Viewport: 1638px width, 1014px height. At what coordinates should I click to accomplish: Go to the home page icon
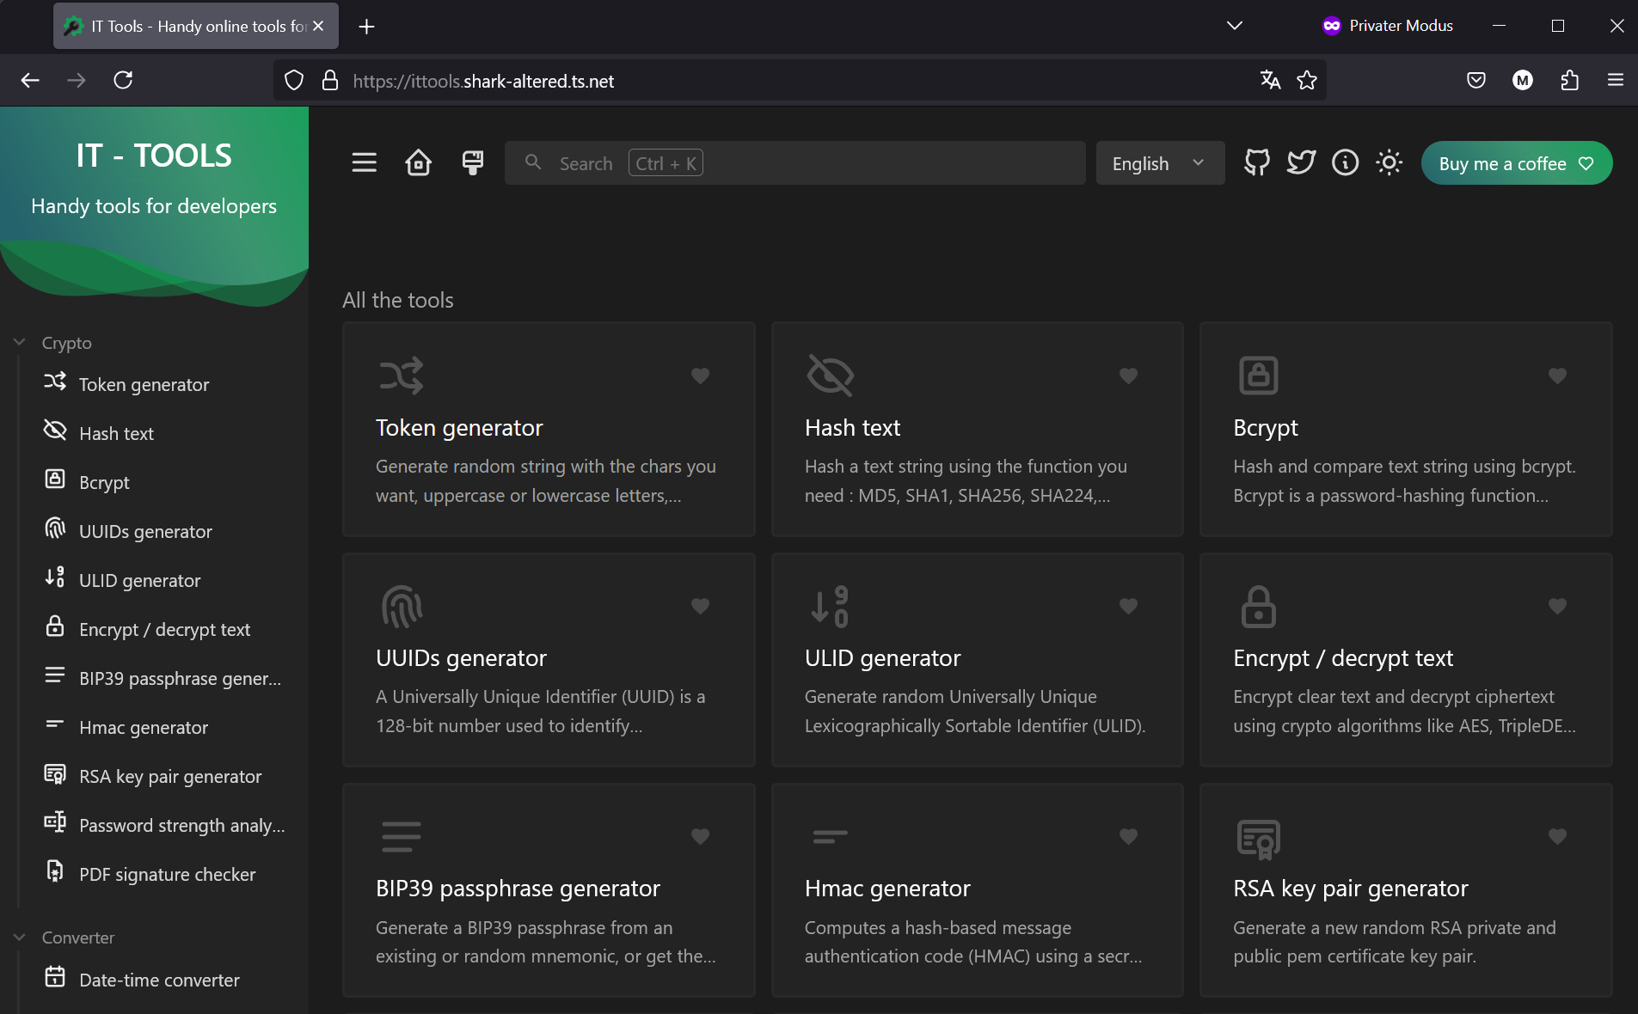pyautogui.click(x=418, y=162)
